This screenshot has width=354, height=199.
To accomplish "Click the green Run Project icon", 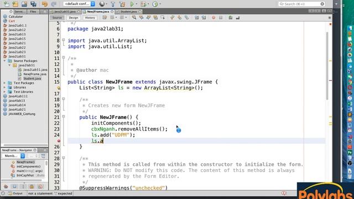I will click(x=132, y=4).
